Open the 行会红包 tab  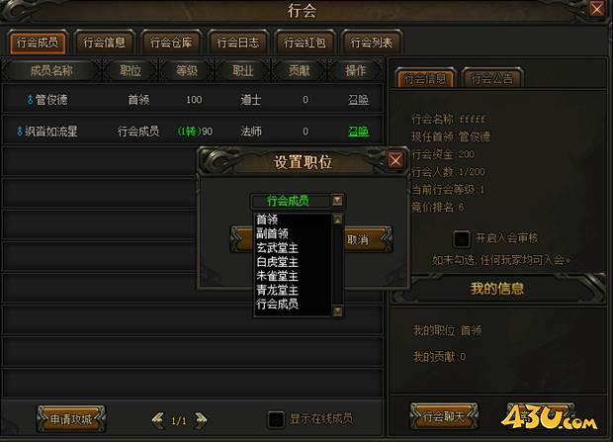tap(305, 43)
